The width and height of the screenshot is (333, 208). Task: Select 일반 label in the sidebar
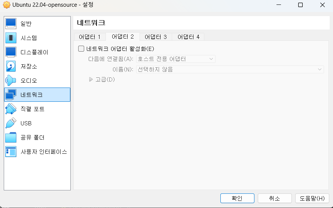pyautogui.click(x=26, y=24)
